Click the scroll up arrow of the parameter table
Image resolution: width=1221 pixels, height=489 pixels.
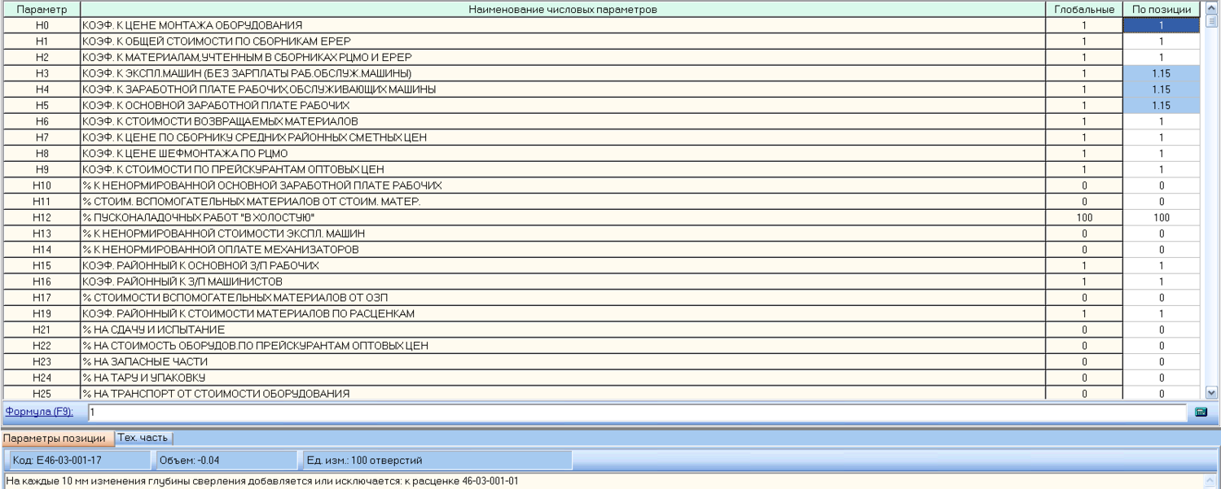click(x=1210, y=9)
